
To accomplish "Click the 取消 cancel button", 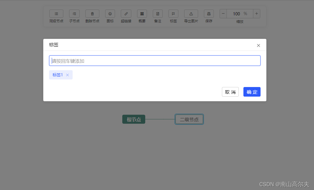I will [230, 92].
